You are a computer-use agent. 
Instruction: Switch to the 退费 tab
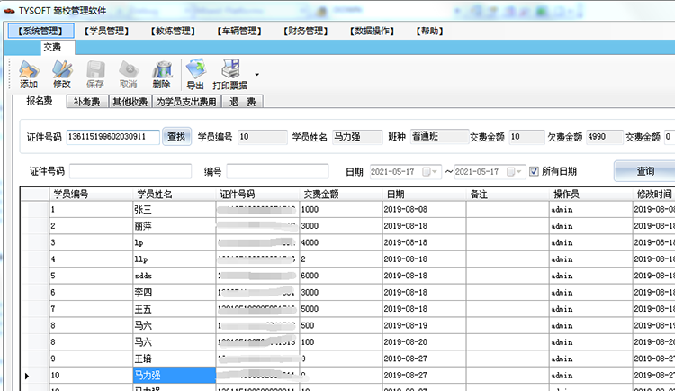[243, 102]
